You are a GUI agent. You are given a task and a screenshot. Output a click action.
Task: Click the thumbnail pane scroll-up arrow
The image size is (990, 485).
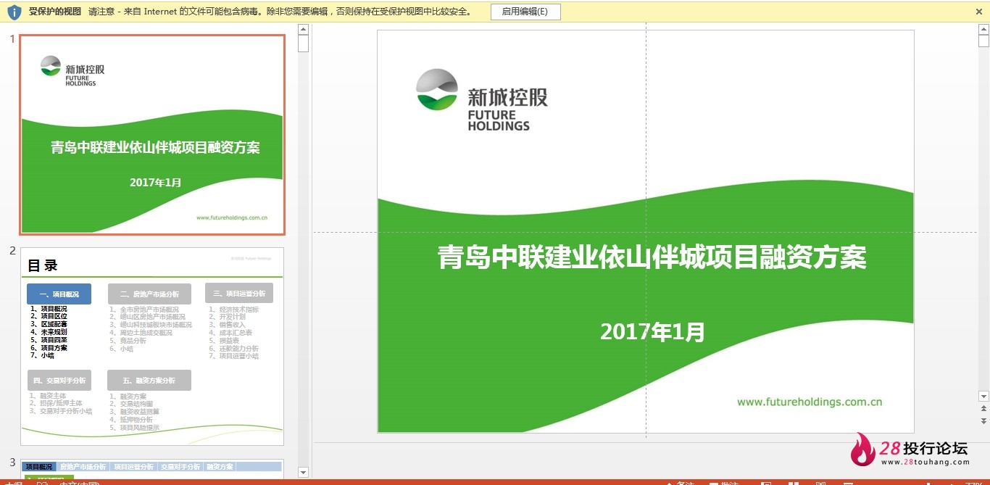pyautogui.click(x=304, y=30)
